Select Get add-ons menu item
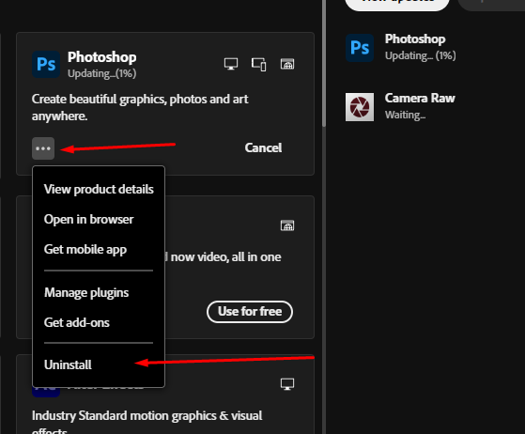The width and height of the screenshot is (525, 434). [77, 322]
